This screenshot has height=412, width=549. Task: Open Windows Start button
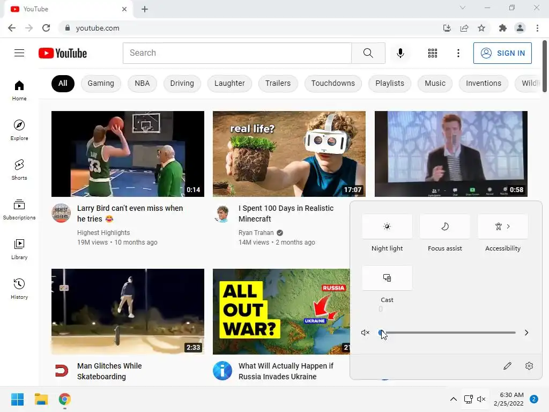17,399
